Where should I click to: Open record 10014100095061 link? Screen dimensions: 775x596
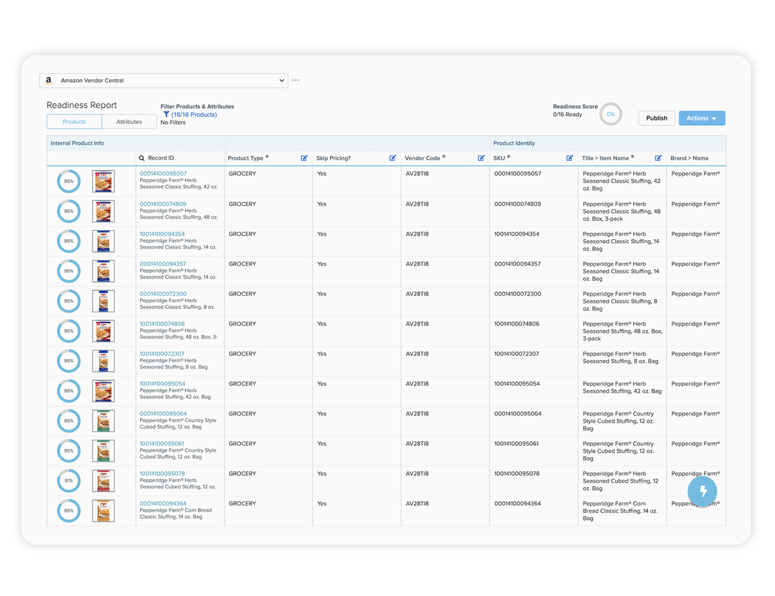pos(162,443)
